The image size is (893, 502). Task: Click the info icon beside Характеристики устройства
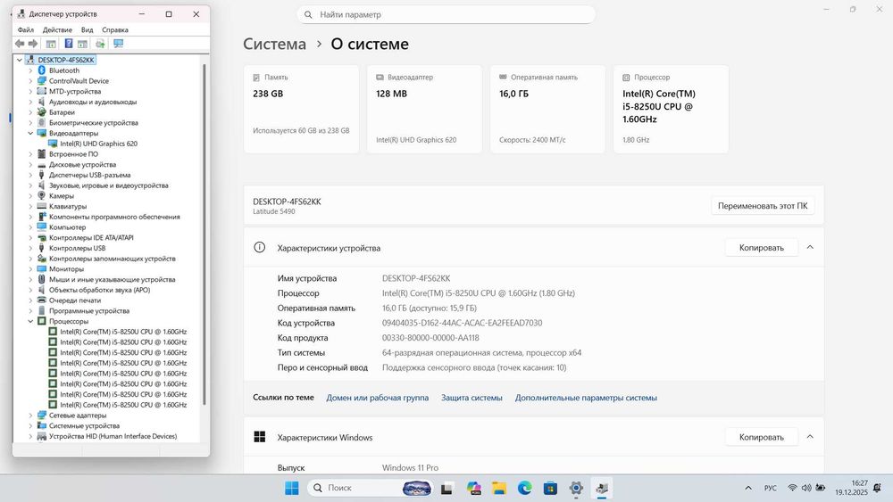(260, 247)
